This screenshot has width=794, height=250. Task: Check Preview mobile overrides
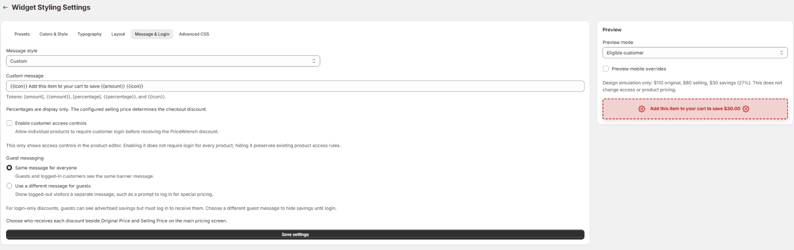606,69
